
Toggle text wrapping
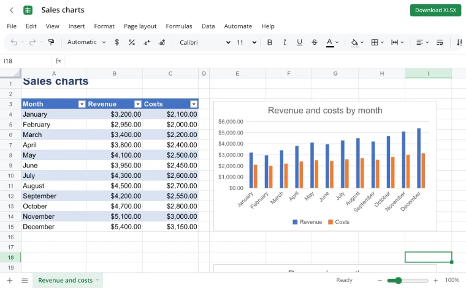point(440,42)
